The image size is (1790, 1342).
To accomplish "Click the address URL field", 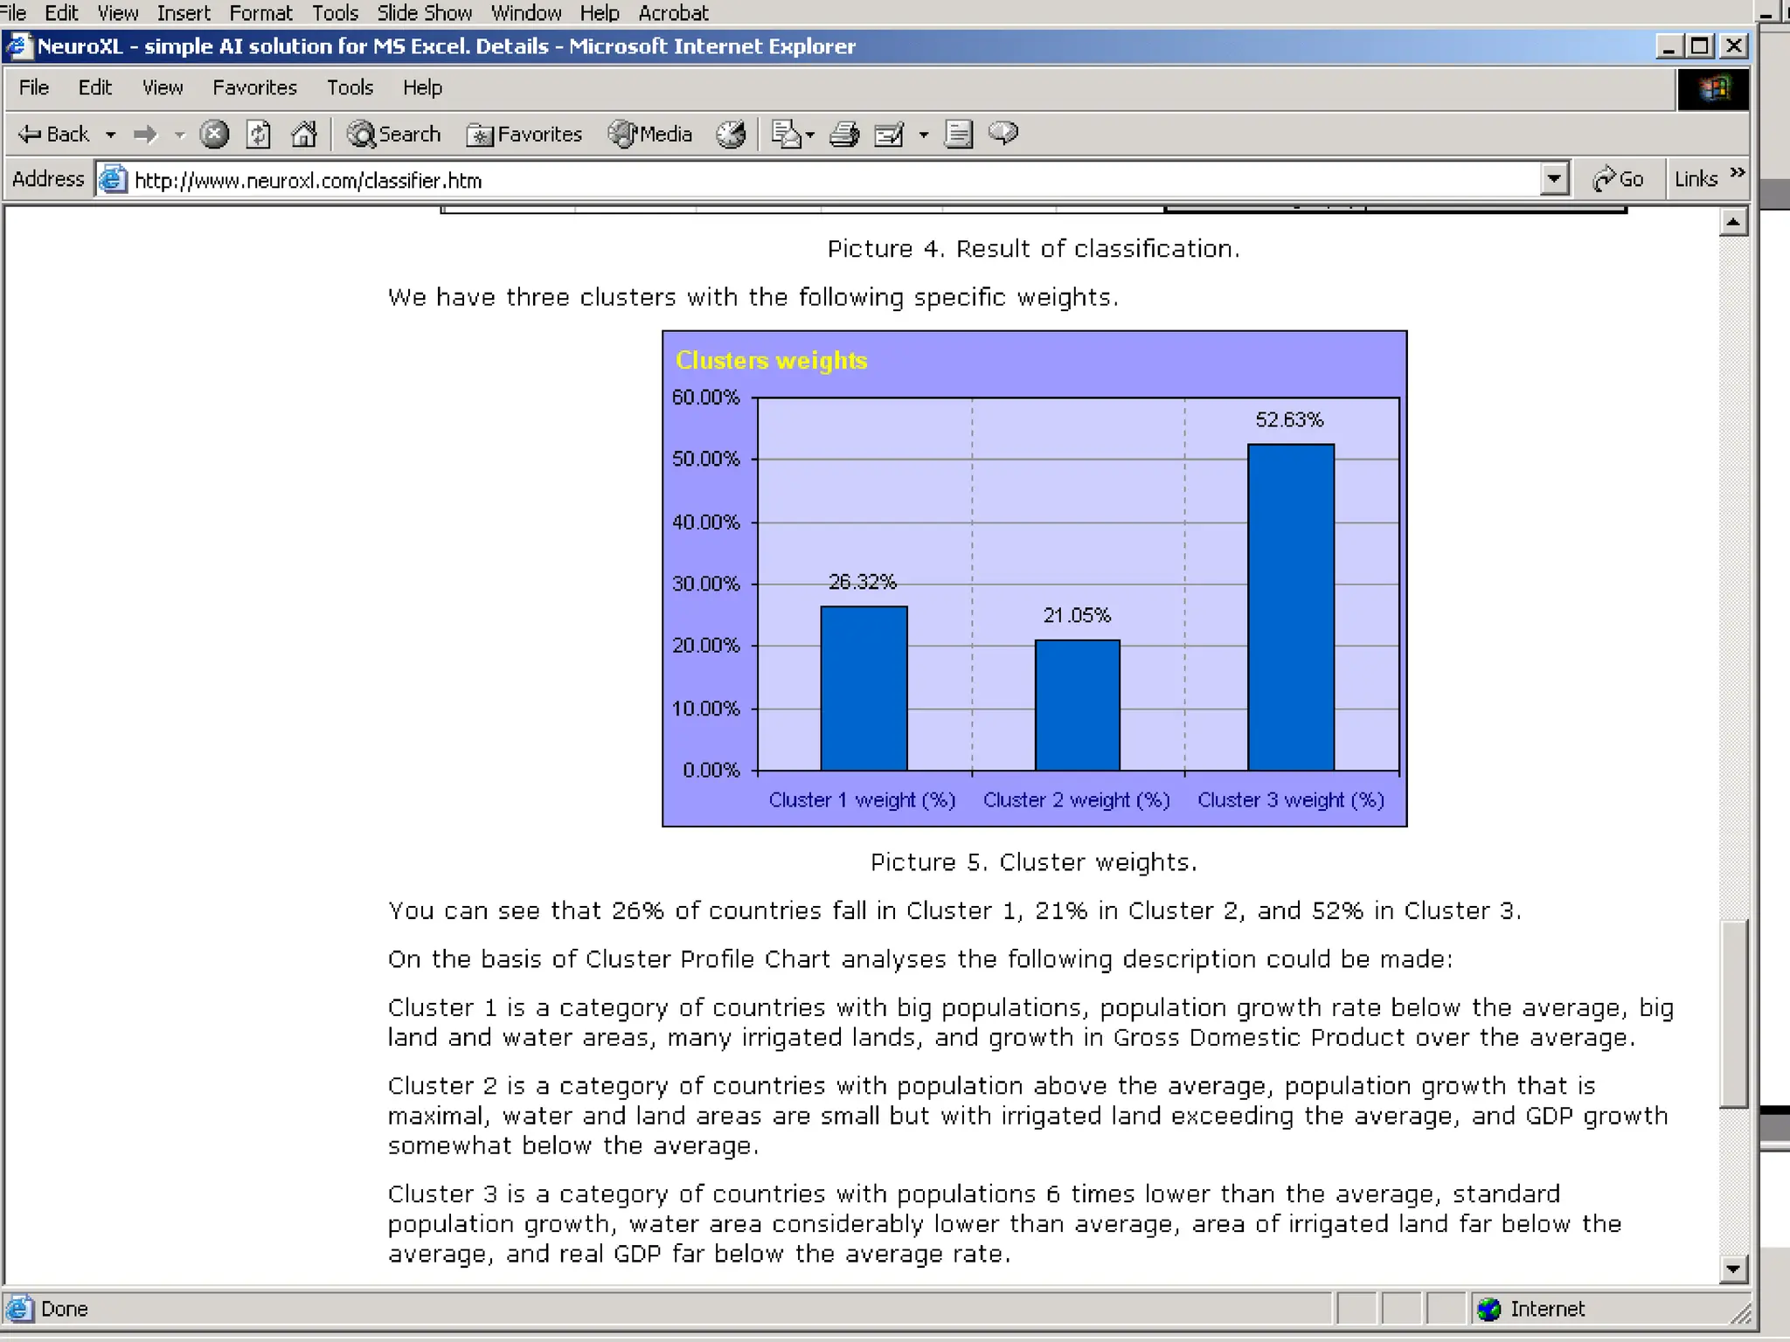I will click(787, 180).
